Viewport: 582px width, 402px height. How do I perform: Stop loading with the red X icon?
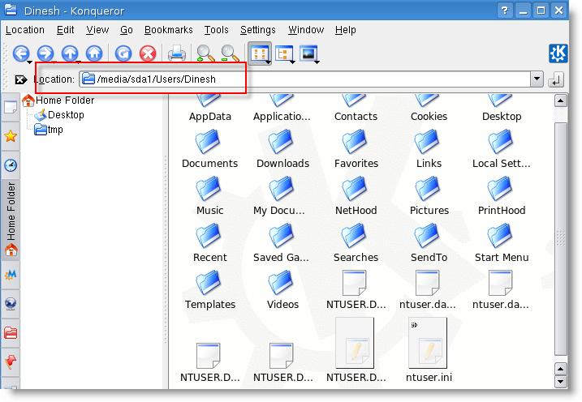coord(148,53)
